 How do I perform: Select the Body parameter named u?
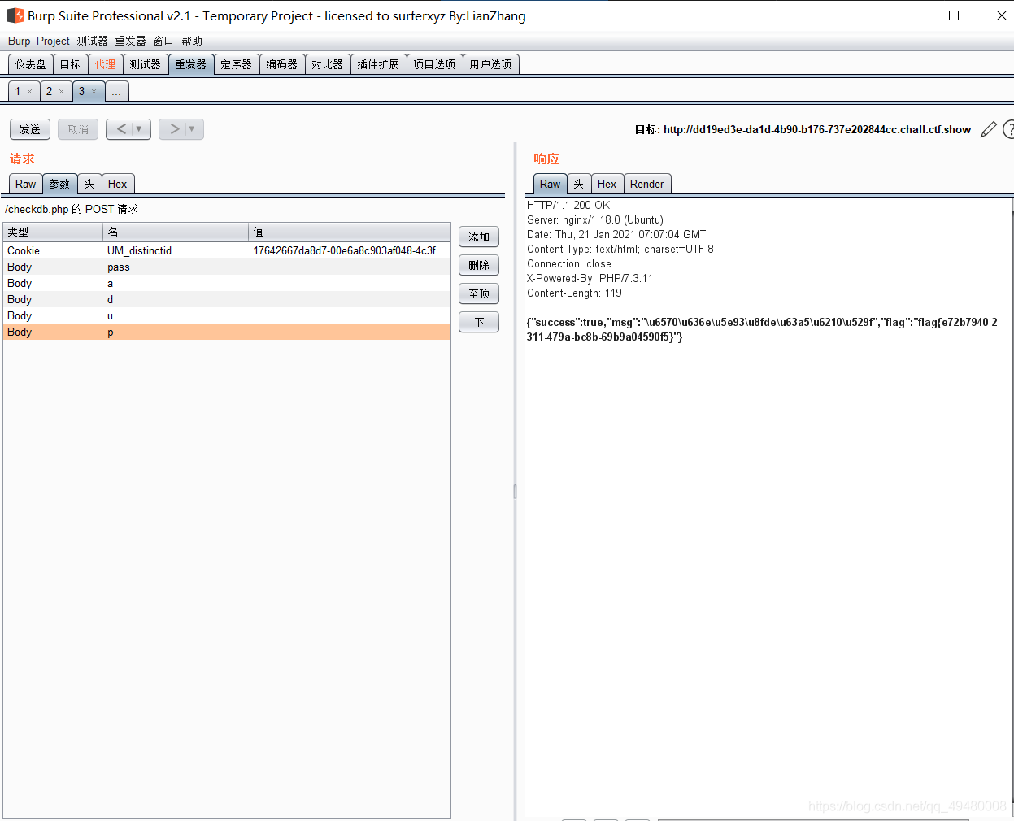(227, 315)
